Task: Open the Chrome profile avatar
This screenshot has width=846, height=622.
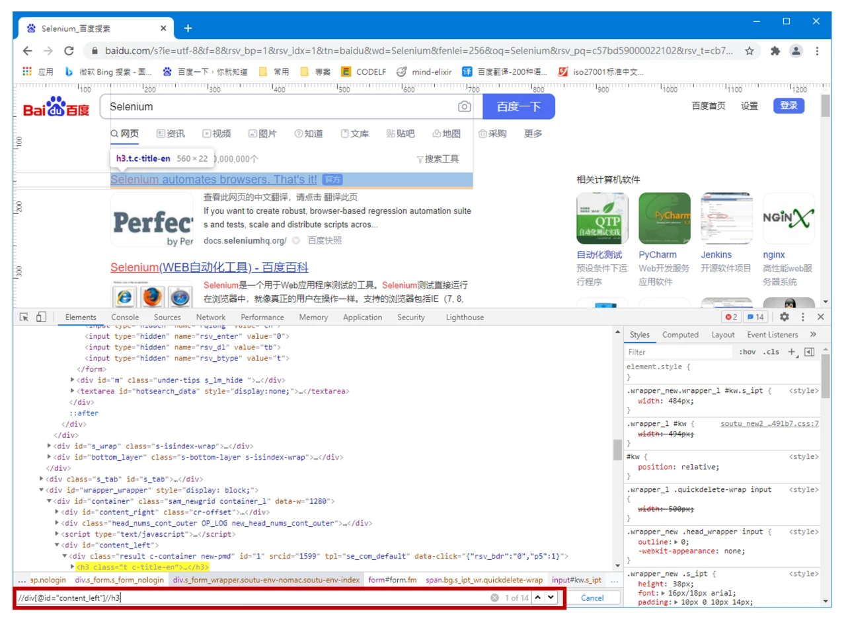Action: click(x=796, y=51)
